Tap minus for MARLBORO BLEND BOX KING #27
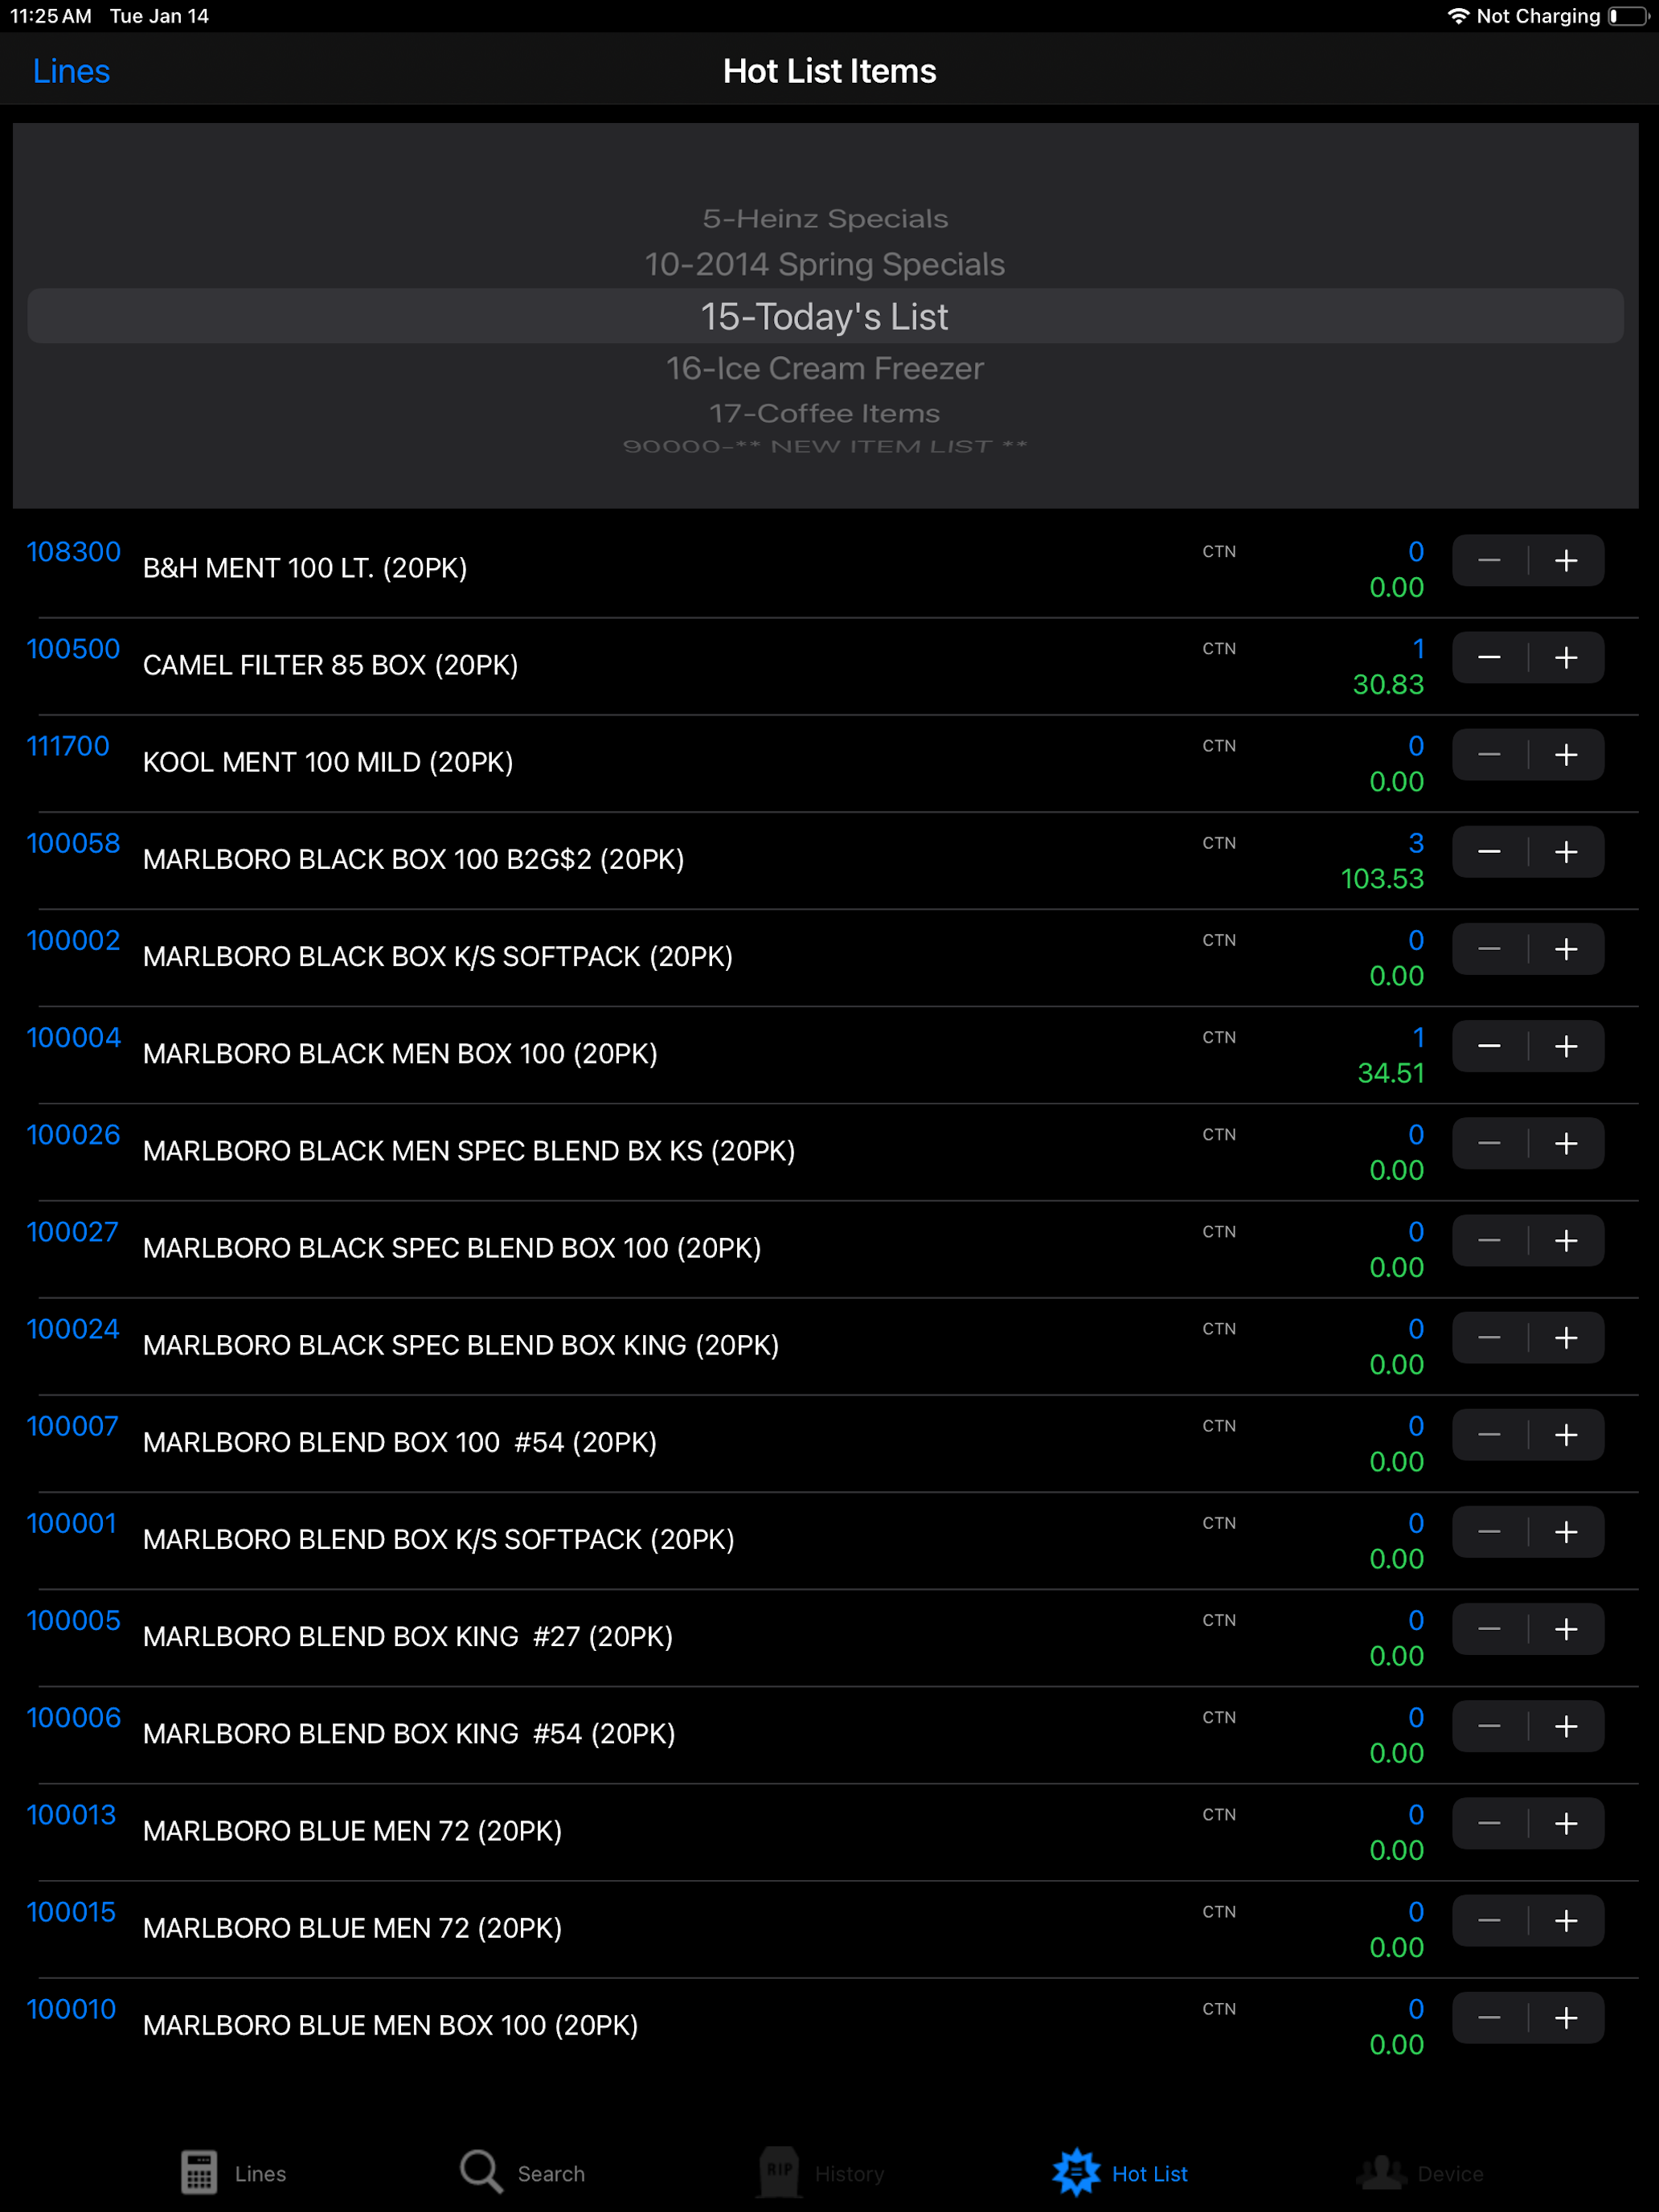This screenshot has width=1659, height=2212. [1489, 1628]
